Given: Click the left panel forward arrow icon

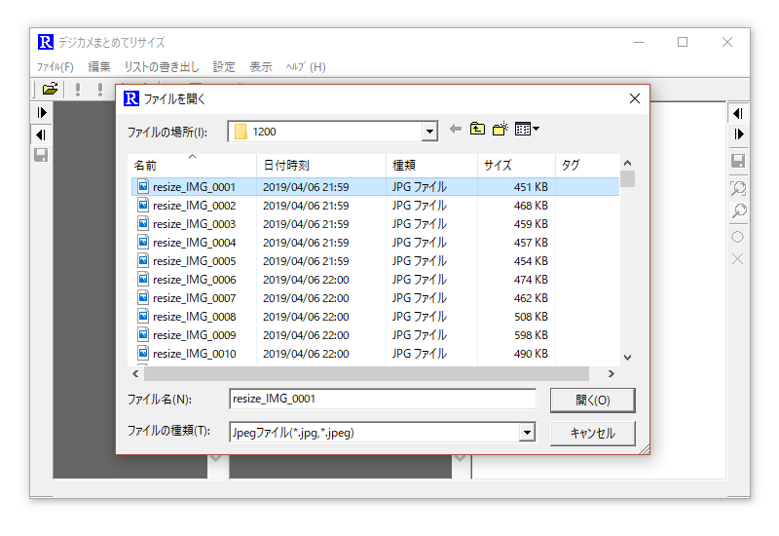Looking at the screenshot, I should pos(42,113).
